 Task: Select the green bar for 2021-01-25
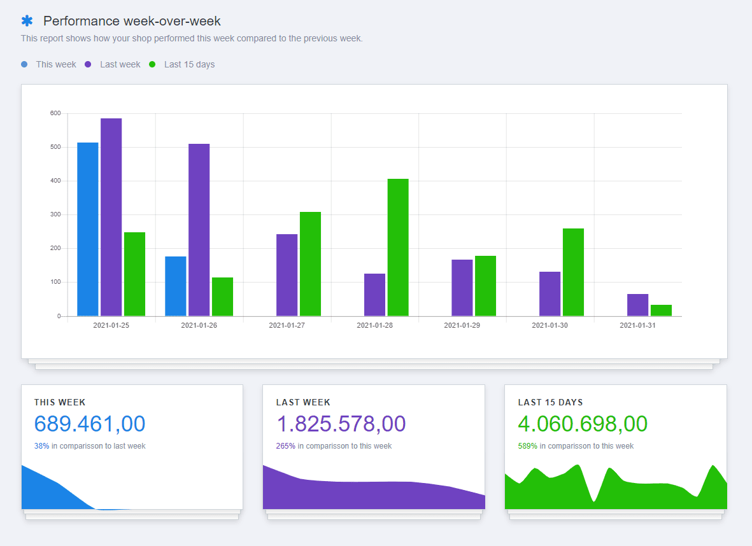(x=135, y=274)
